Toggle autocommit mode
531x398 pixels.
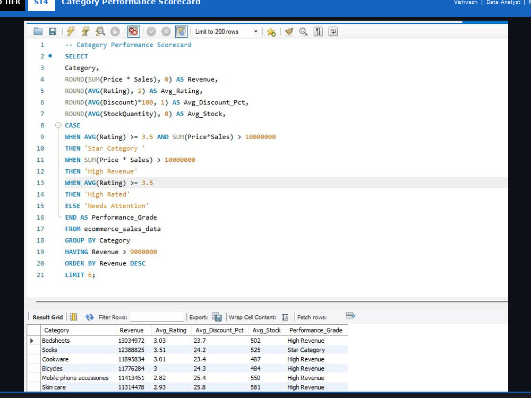181,31
